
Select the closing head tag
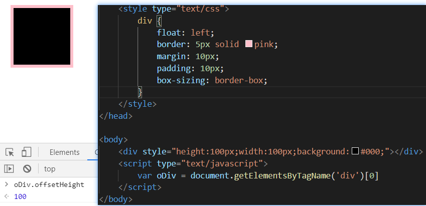[116, 116]
